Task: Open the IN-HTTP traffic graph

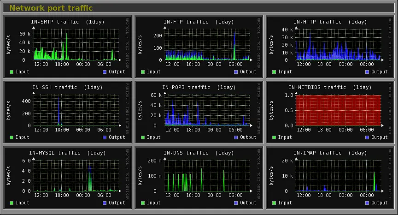Action: coord(330,47)
